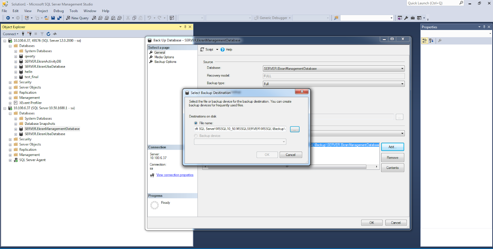Expand the qwerty database node
Viewport: 493px width, 249px height.
[x=16, y=56]
